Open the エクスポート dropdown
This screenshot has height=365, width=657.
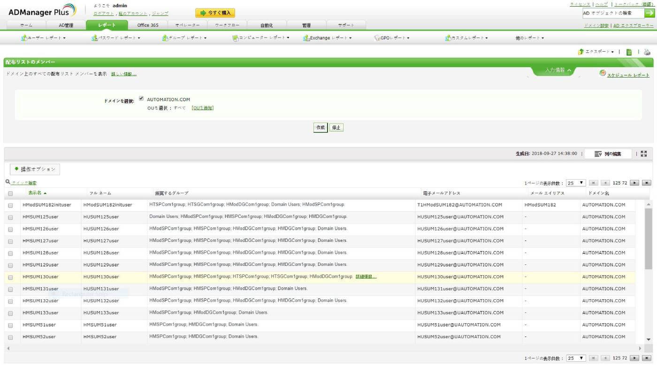596,52
